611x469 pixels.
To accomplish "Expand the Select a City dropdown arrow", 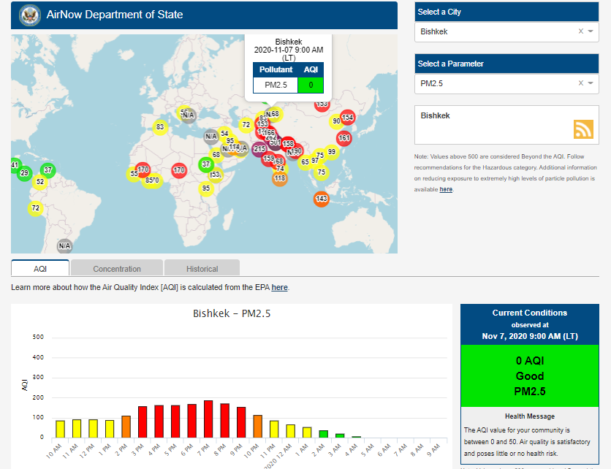I will pos(591,31).
